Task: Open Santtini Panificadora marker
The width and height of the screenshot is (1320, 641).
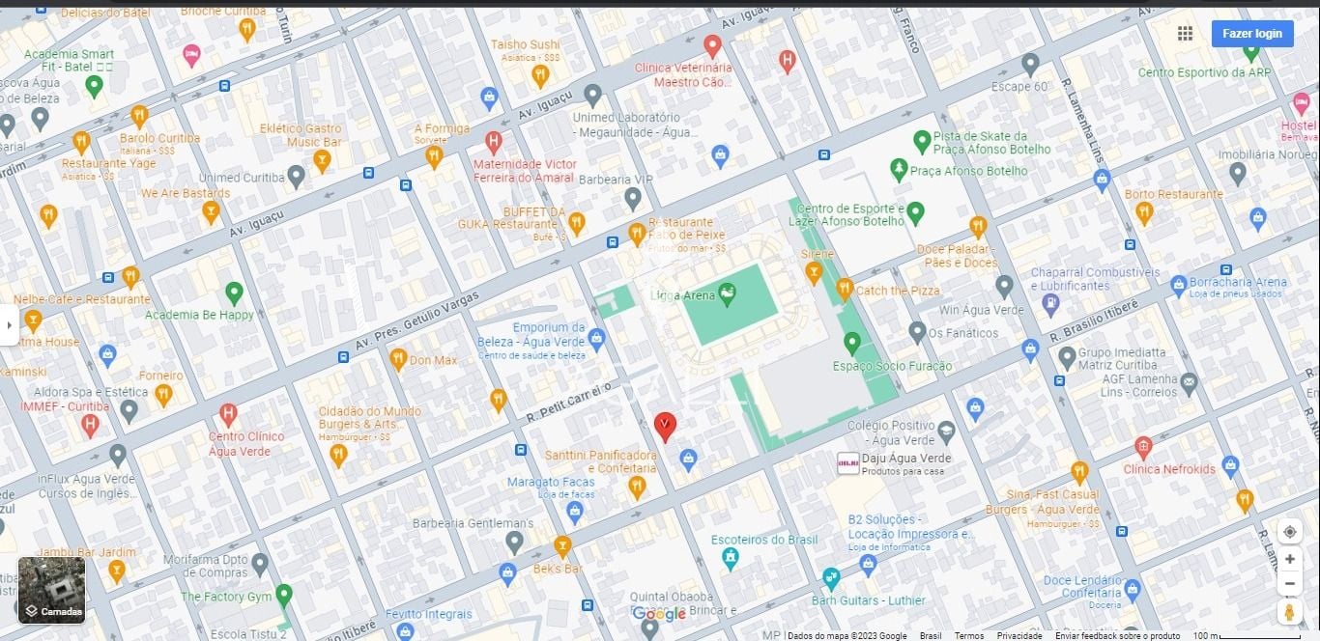Action: pos(637,488)
